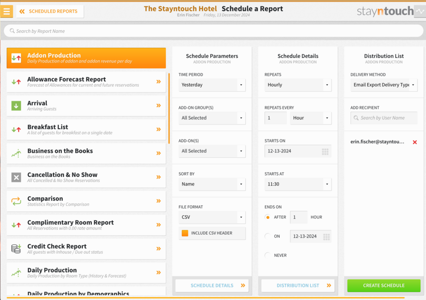This screenshot has width=426, height=300.
Task: Click the Distribution List button
Action: [298, 286]
